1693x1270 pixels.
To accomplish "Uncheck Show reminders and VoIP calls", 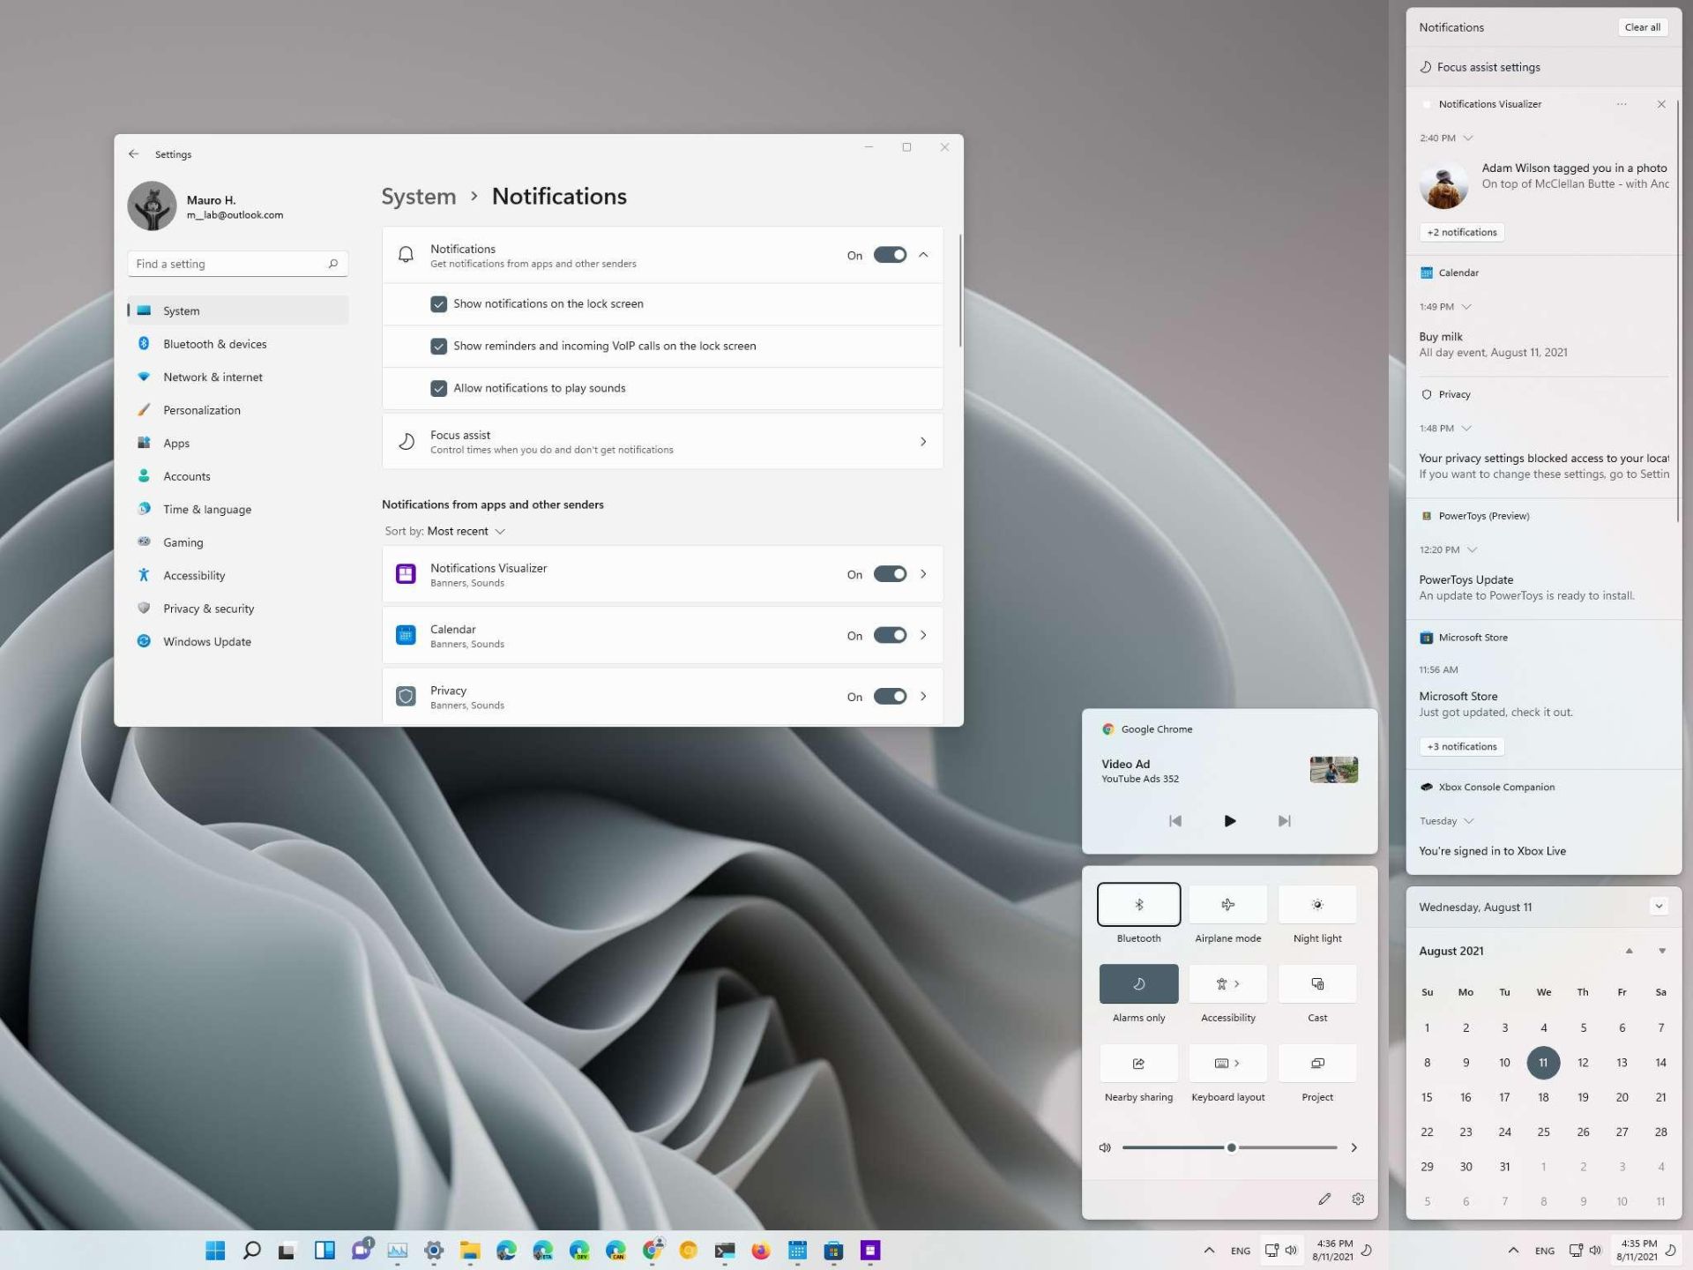I will [438, 346].
